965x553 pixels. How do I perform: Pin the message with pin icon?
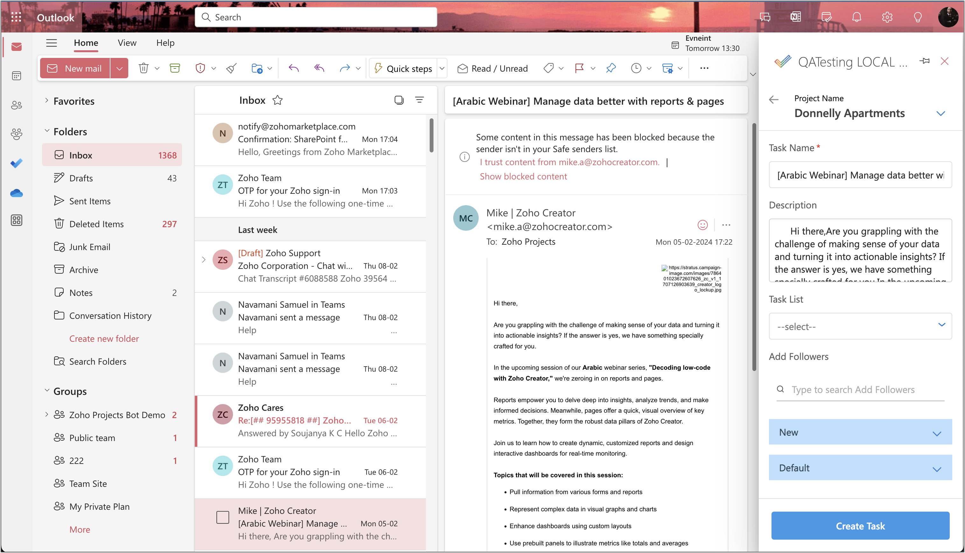610,68
